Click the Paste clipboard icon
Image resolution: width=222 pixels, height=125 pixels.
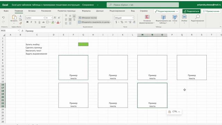pos(14,17)
